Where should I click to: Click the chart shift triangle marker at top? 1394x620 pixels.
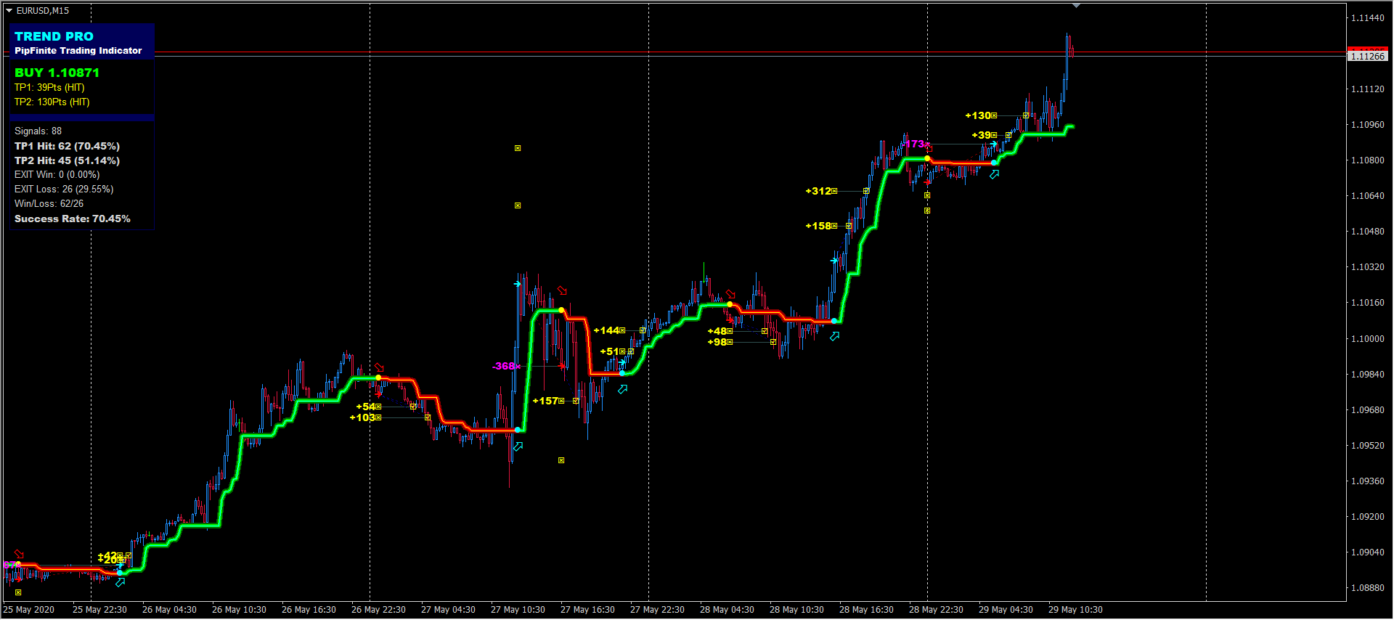click(1076, 6)
